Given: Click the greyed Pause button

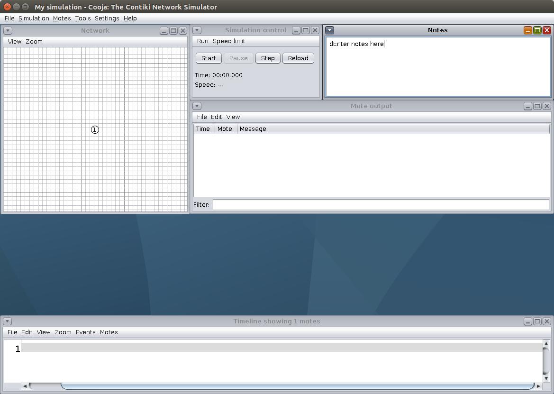Looking at the screenshot, I should pyautogui.click(x=238, y=58).
